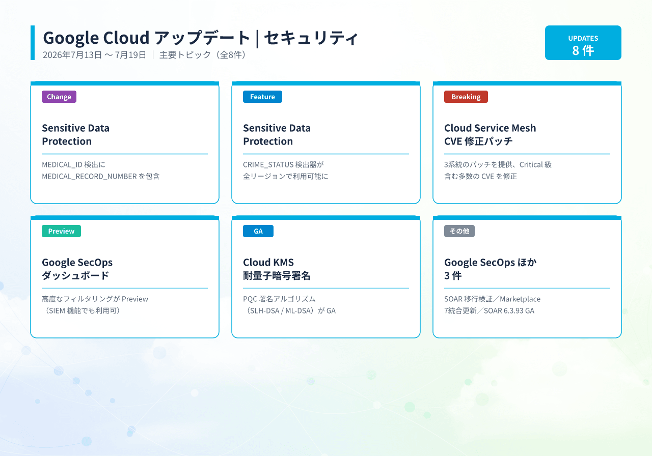Click the Google SecOps ダッシュボード title
The height and width of the screenshot is (456, 652).
click(x=77, y=269)
